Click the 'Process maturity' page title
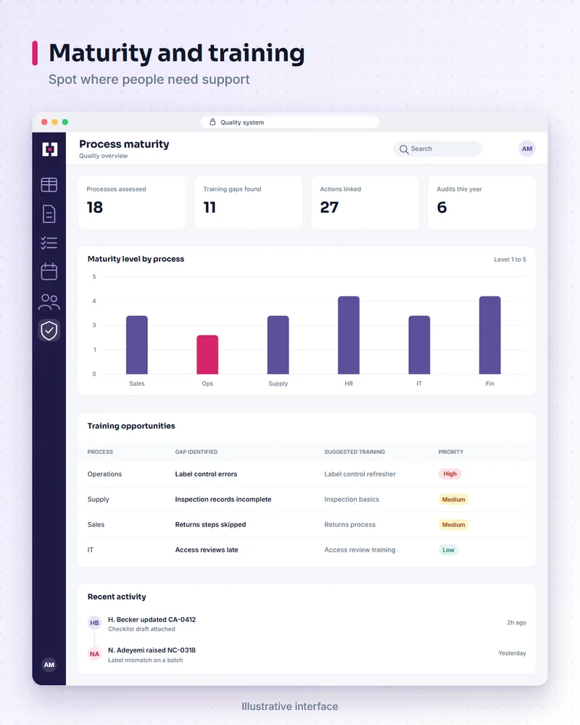This screenshot has height=725, width=580. coord(124,144)
